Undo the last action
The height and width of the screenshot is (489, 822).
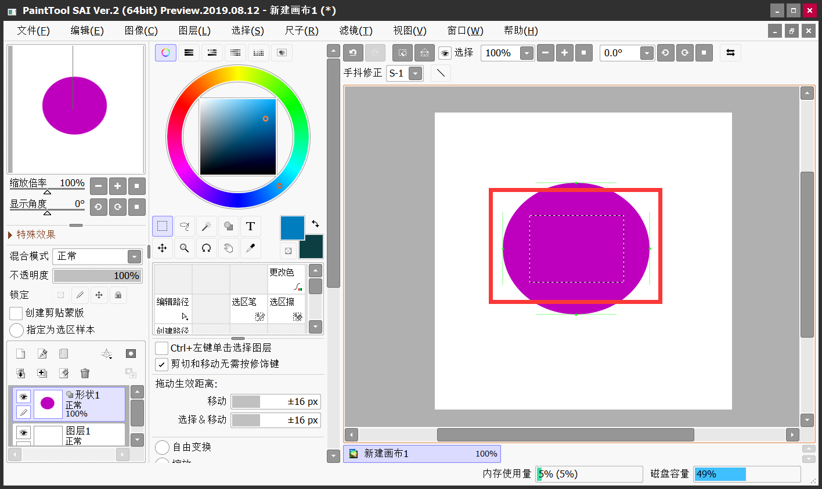click(353, 53)
